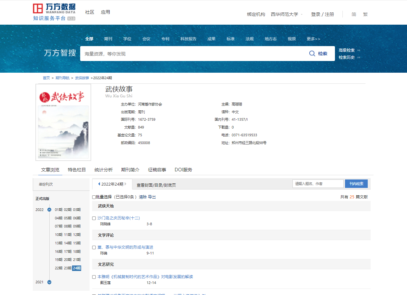Select the 期刊 search category

pos(108,39)
